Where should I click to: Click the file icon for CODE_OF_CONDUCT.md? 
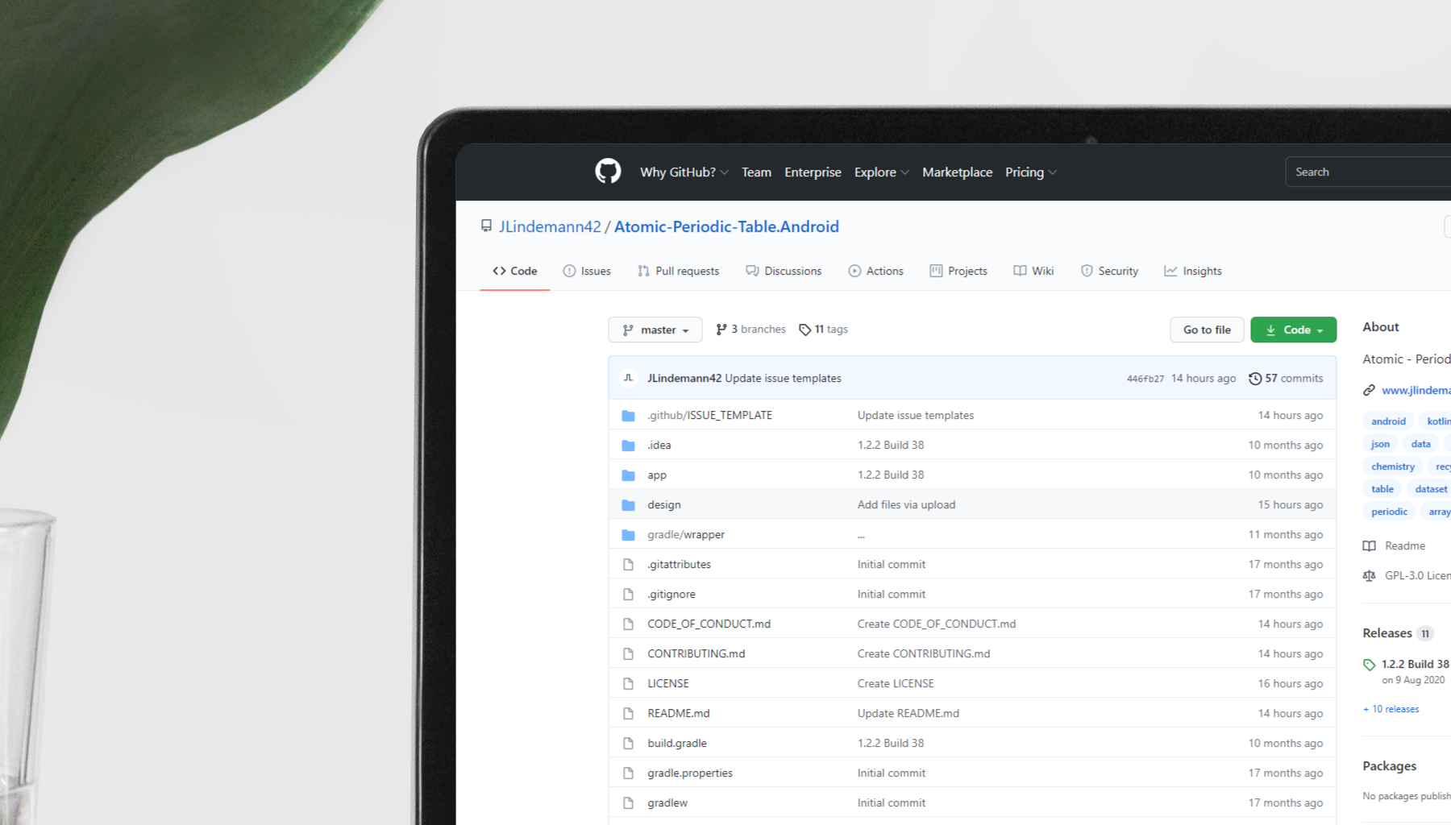628,624
